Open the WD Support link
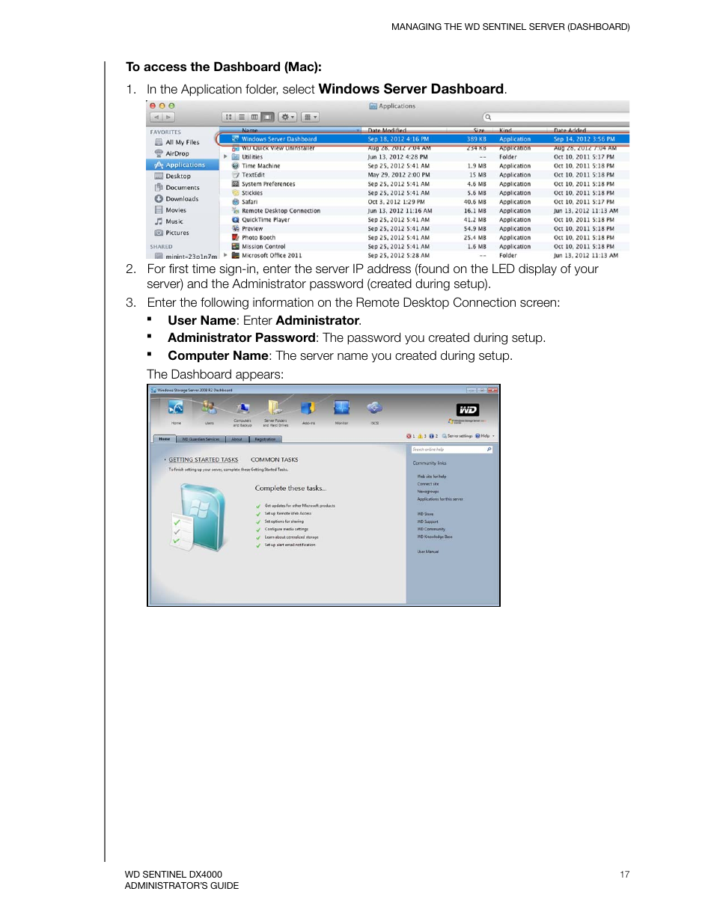 click(x=428, y=521)
